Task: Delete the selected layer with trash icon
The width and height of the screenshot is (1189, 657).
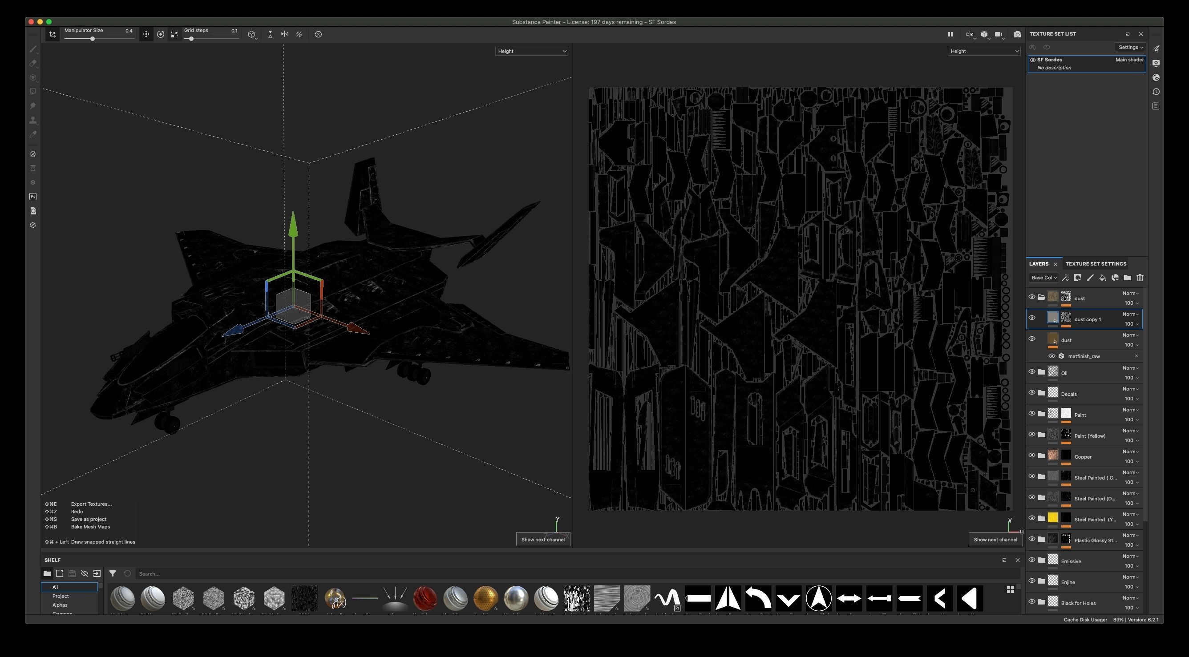Action: tap(1140, 278)
